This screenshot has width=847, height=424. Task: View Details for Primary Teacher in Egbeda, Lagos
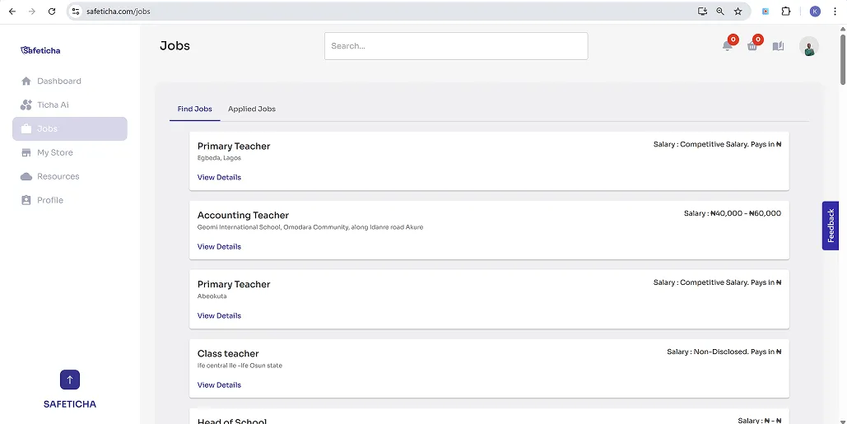tap(219, 177)
